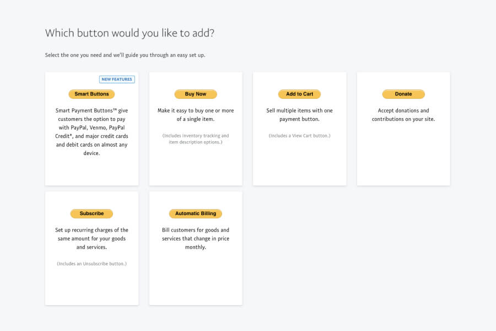
Task: Select the Add to Cart button
Action: click(x=299, y=94)
